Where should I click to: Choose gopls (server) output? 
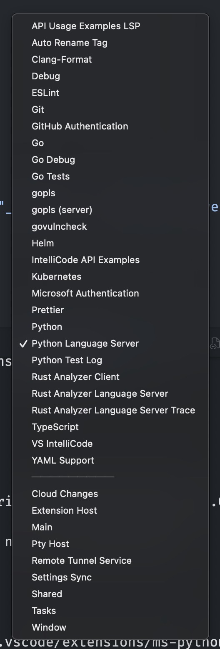pyautogui.click(x=110, y=210)
